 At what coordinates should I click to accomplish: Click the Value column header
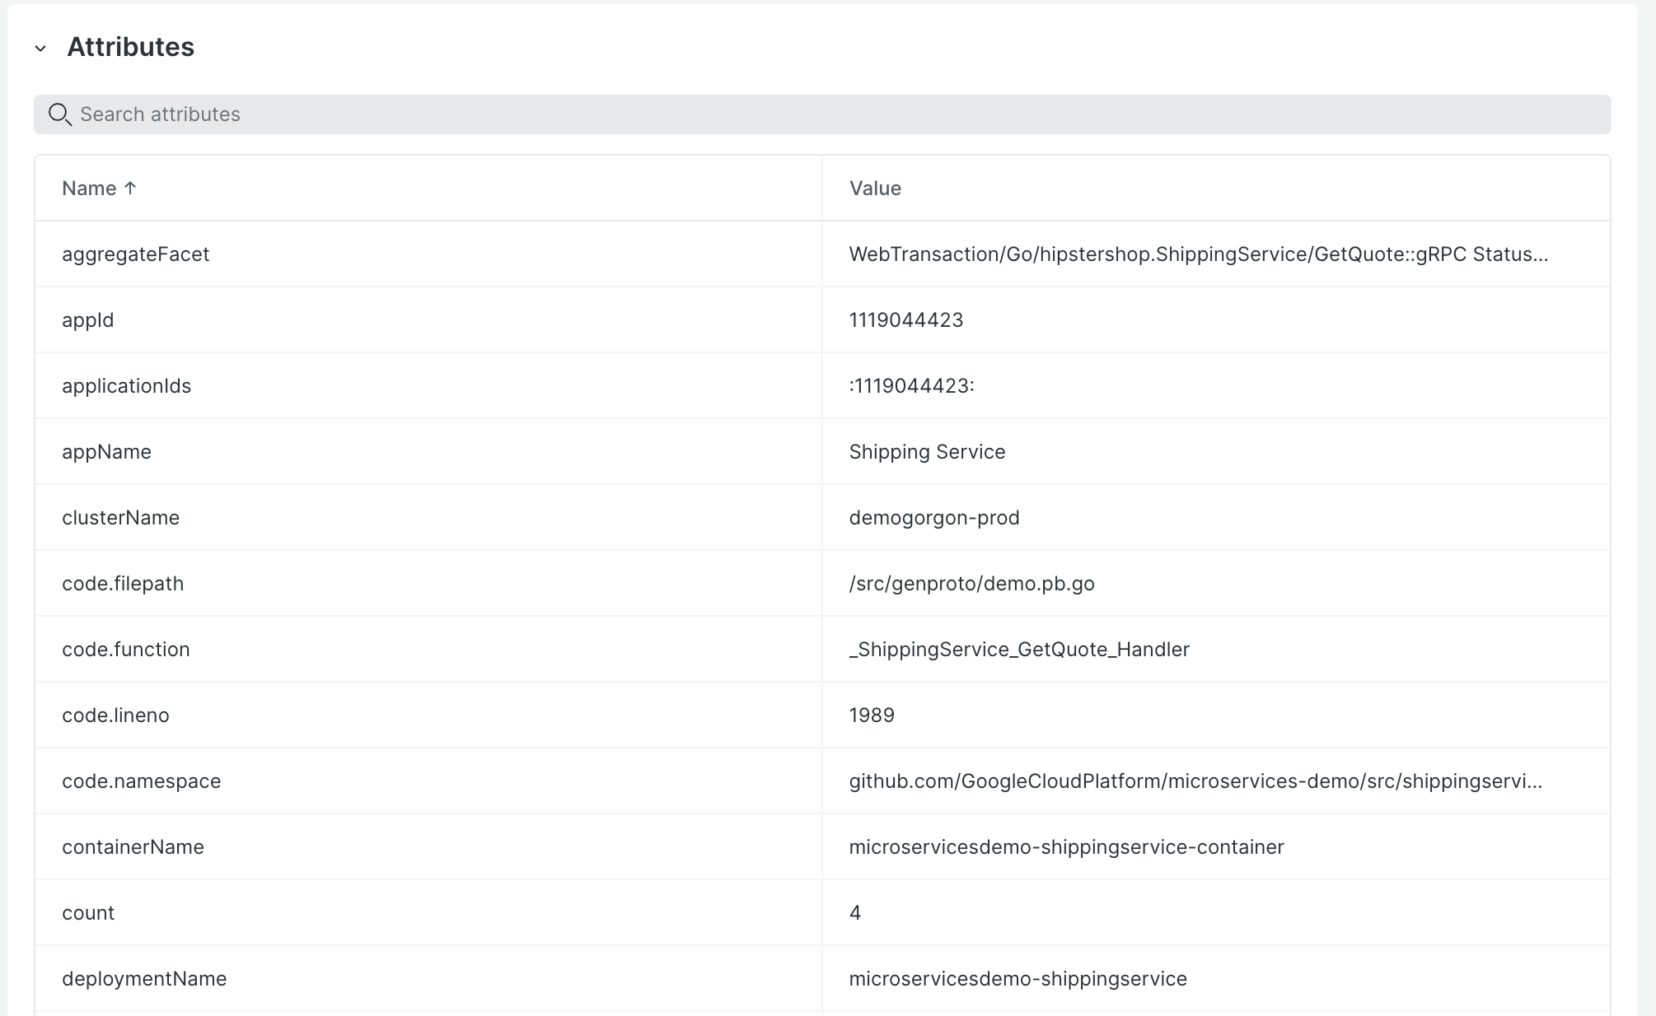tap(875, 188)
